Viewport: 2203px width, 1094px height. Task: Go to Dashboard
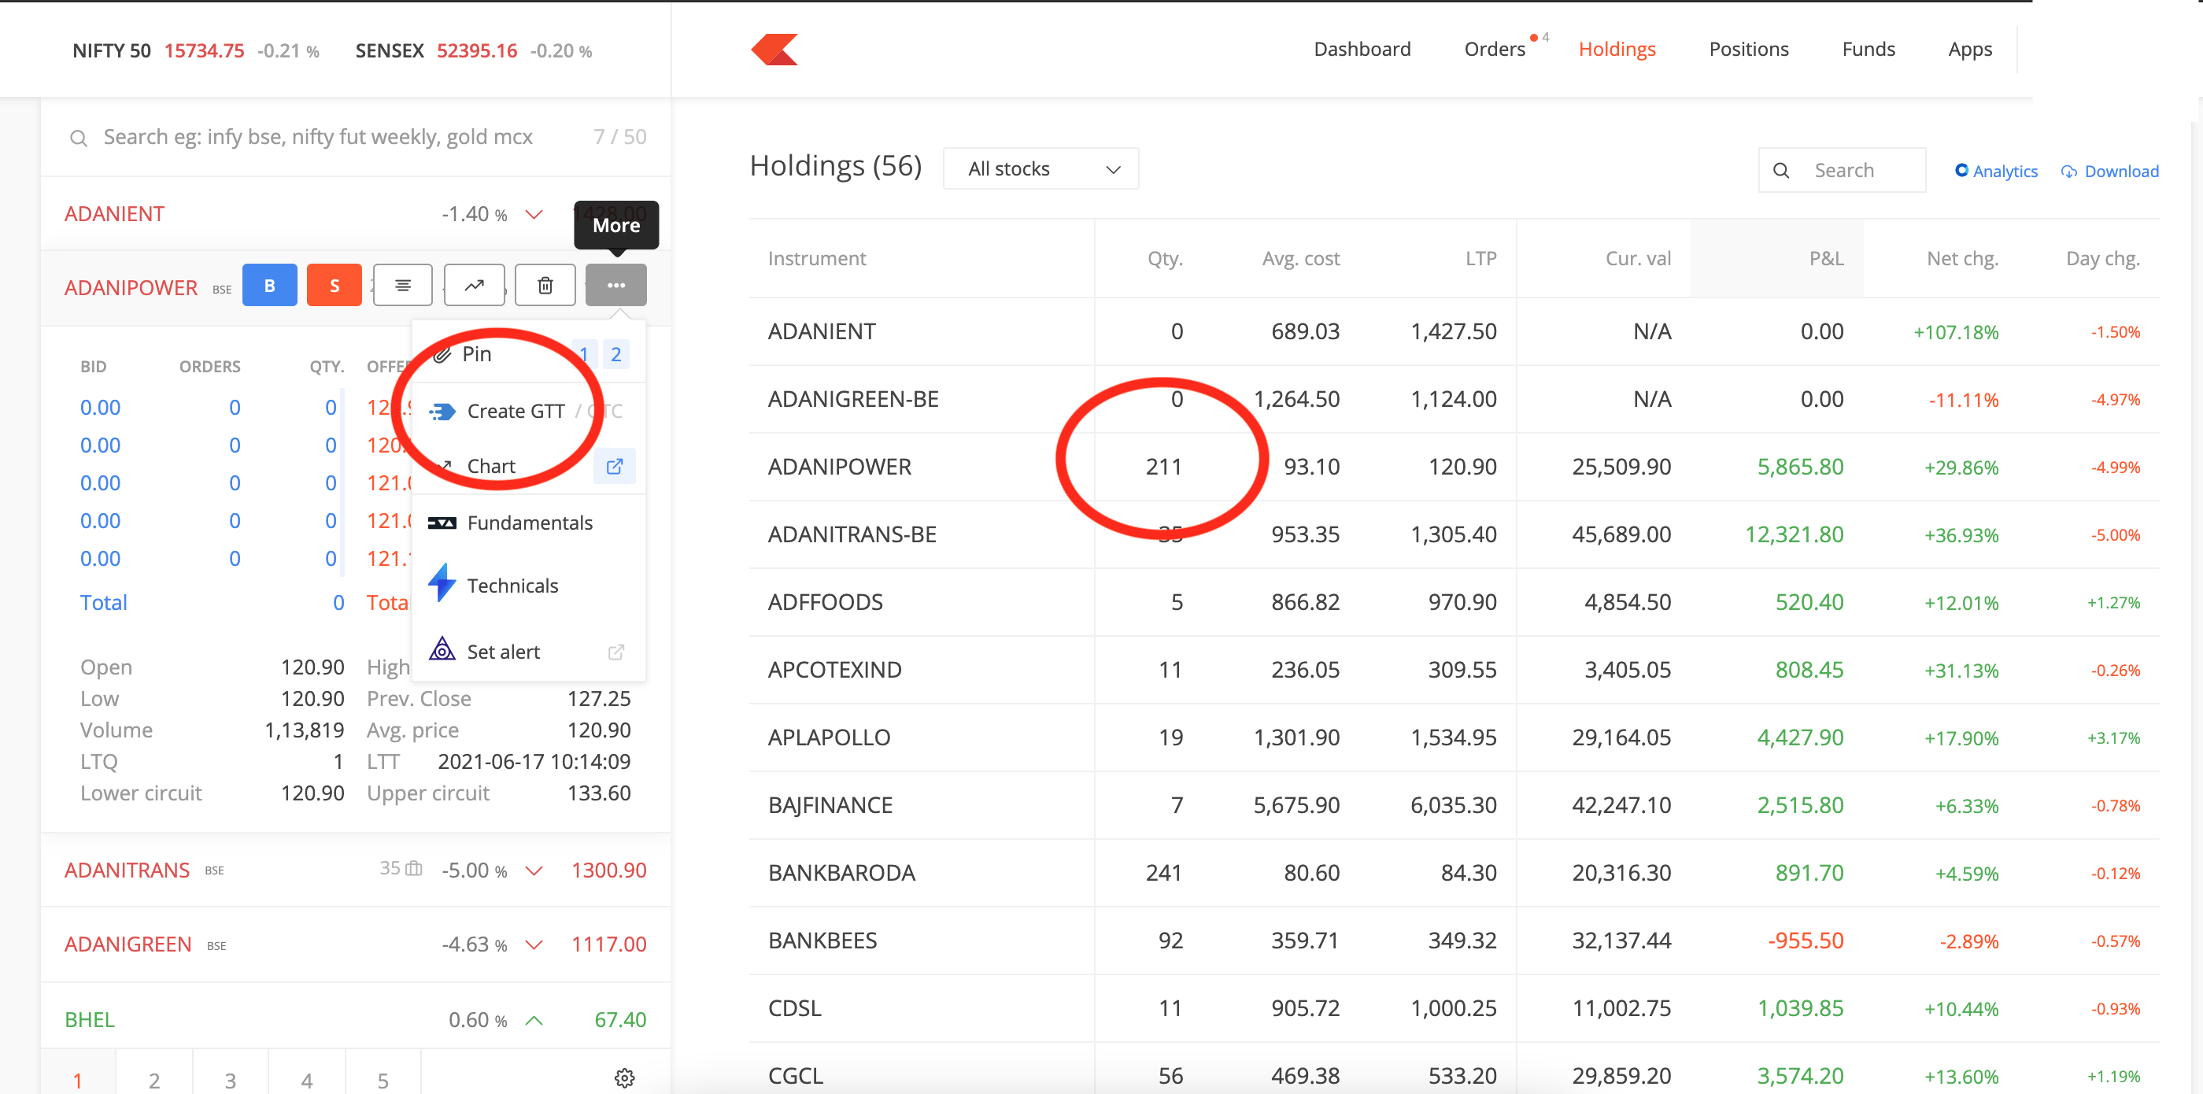1362,50
